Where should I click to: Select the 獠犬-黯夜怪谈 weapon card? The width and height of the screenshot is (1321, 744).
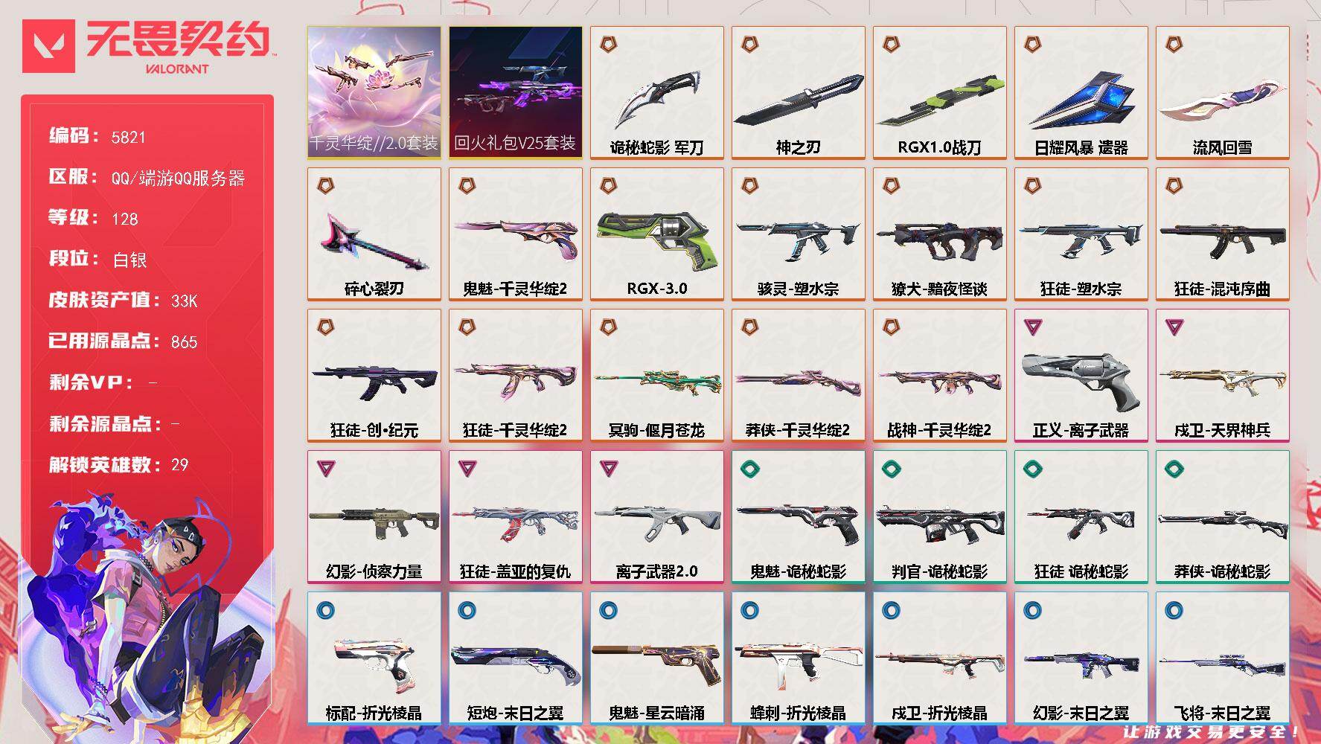click(x=939, y=234)
